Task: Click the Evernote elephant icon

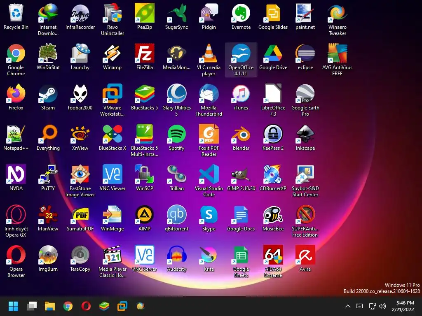Action: pyautogui.click(x=241, y=14)
